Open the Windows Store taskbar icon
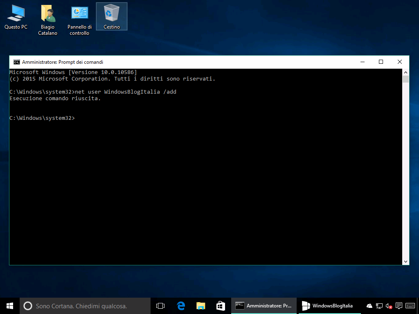Image resolution: width=419 pixels, height=314 pixels. 221,306
